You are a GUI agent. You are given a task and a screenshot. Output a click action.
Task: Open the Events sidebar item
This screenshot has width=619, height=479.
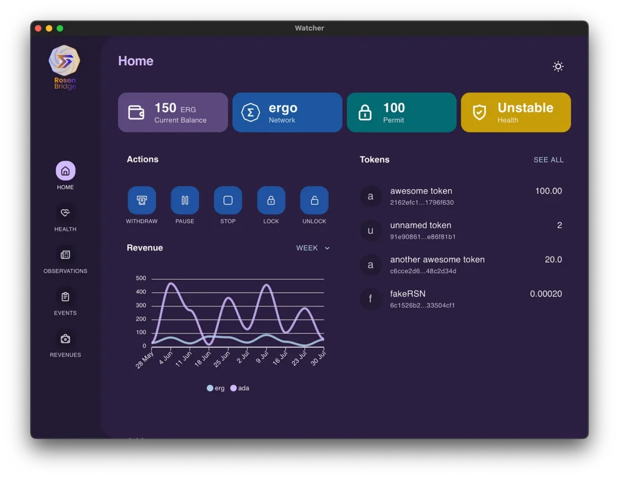[65, 297]
